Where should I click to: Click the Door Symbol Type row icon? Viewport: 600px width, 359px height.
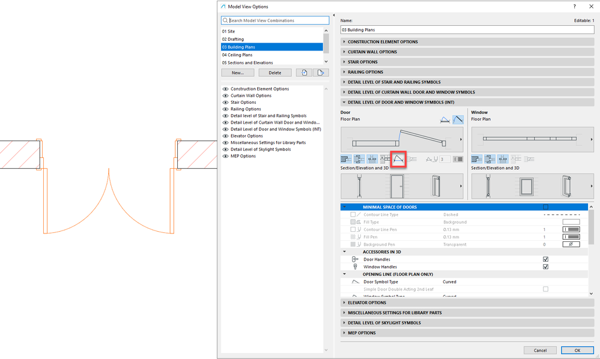pos(355,282)
